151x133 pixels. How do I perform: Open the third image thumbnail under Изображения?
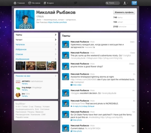pyautogui.click(x=41, y=66)
